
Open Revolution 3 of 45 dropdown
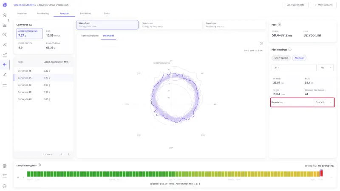coord(323,102)
